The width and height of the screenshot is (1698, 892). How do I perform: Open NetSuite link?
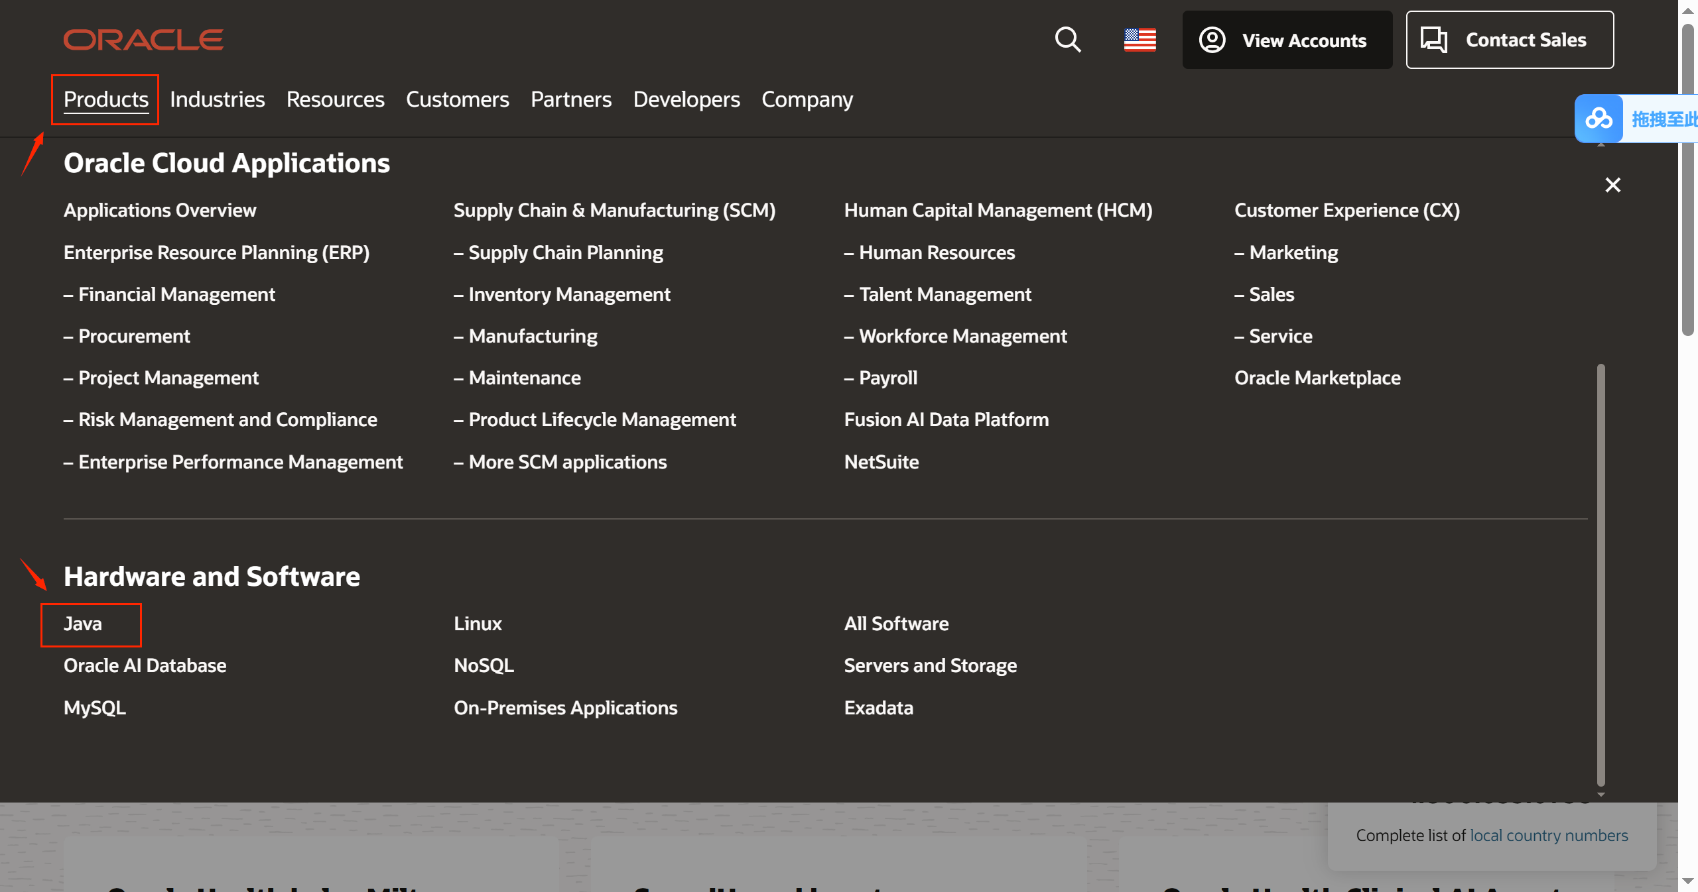pos(882,462)
